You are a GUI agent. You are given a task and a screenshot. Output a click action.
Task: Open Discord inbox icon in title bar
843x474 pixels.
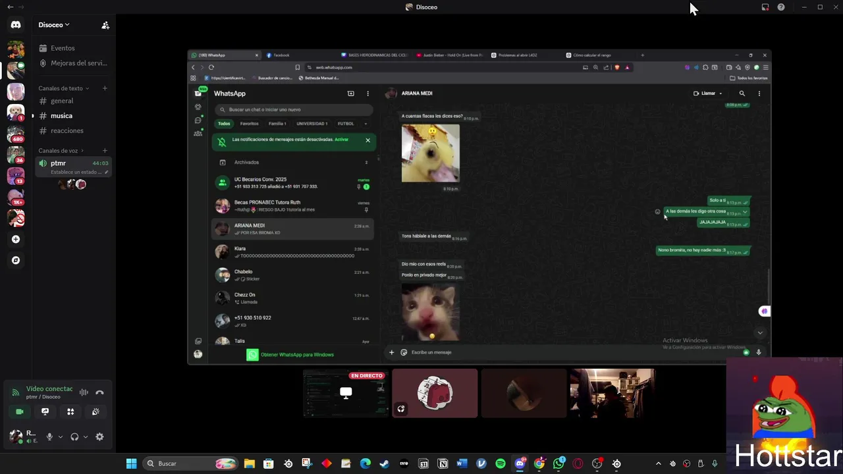(x=765, y=7)
